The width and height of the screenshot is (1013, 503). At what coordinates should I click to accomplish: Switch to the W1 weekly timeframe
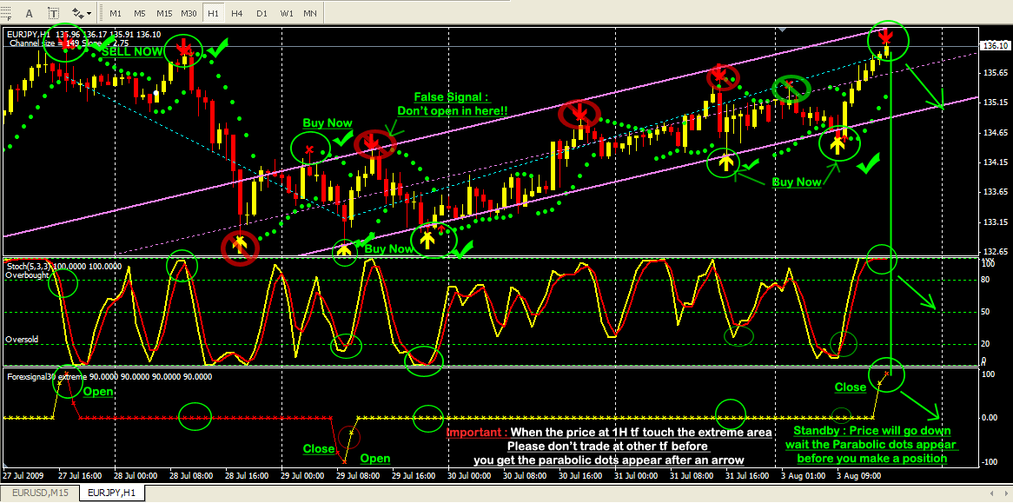pos(285,13)
